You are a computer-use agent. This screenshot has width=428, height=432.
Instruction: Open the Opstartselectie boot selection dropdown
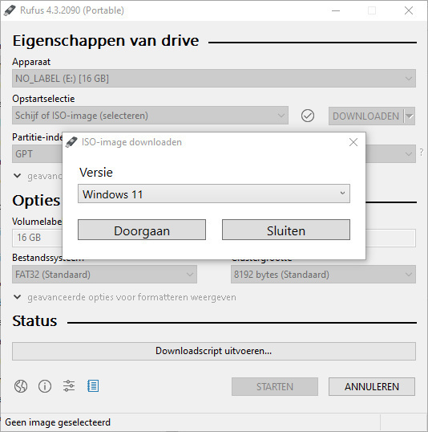150,116
